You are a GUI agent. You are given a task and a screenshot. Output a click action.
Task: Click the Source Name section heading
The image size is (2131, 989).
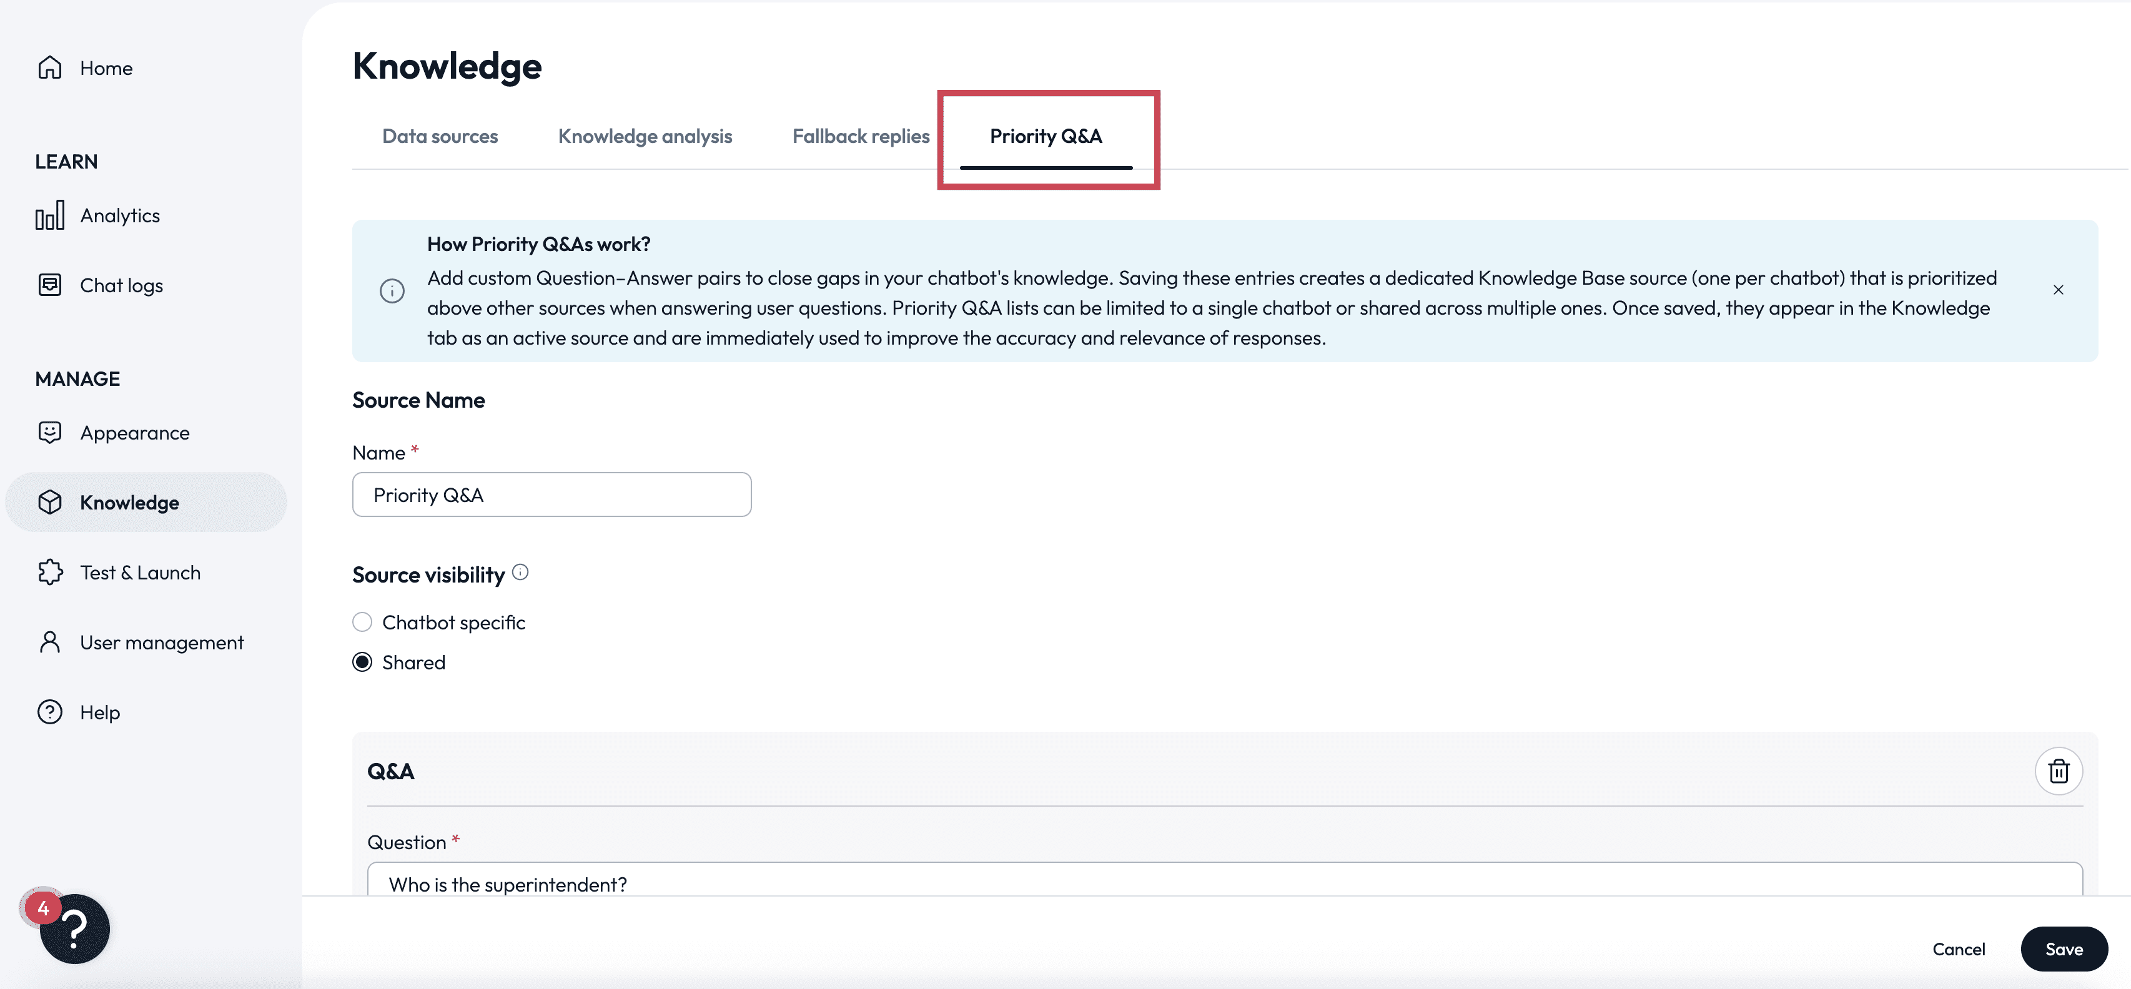pos(418,400)
